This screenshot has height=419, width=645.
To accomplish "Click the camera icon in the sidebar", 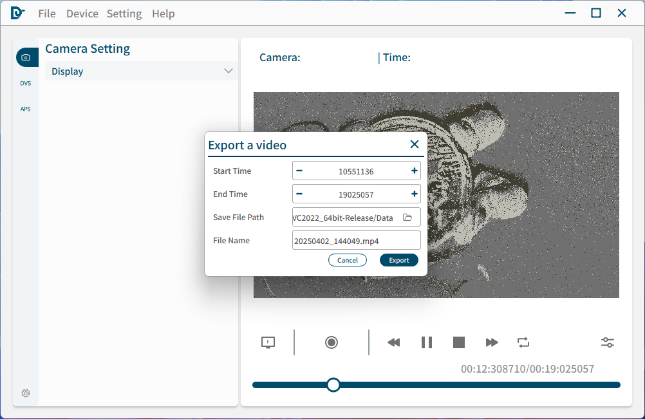I will (26, 57).
